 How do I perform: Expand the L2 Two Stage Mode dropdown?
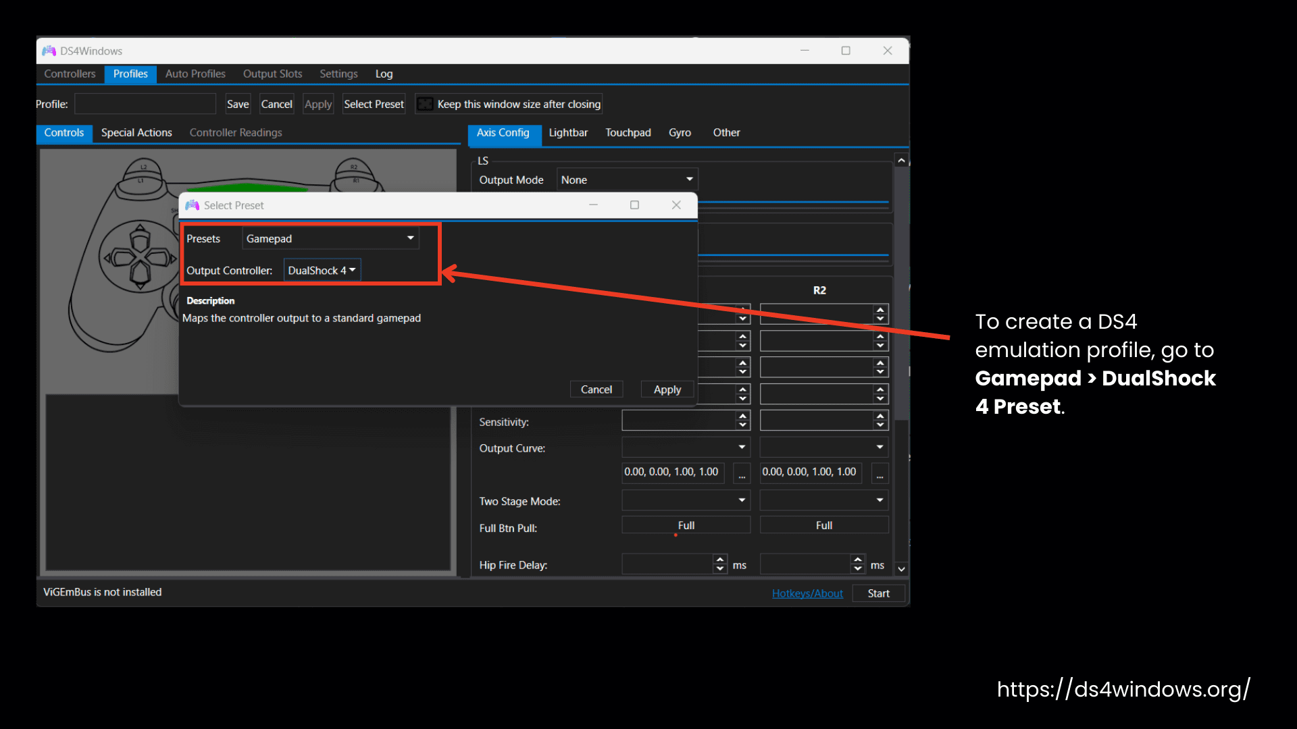pos(686,500)
